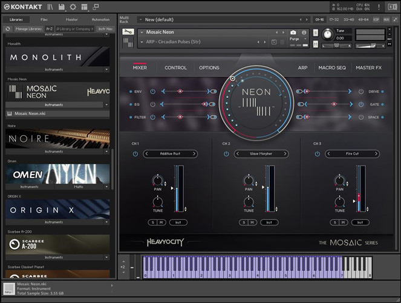The image size is (401, 303).
Task: Click the save floppy disk icon
Action: point(61,7)
